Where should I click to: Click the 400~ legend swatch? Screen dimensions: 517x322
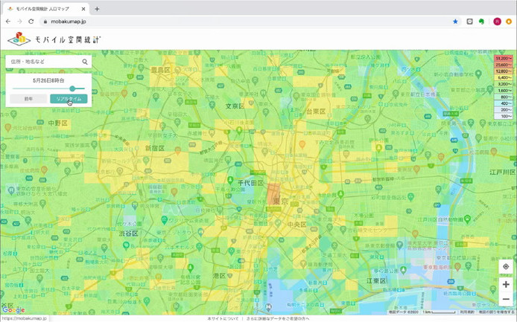coord(503,103)
